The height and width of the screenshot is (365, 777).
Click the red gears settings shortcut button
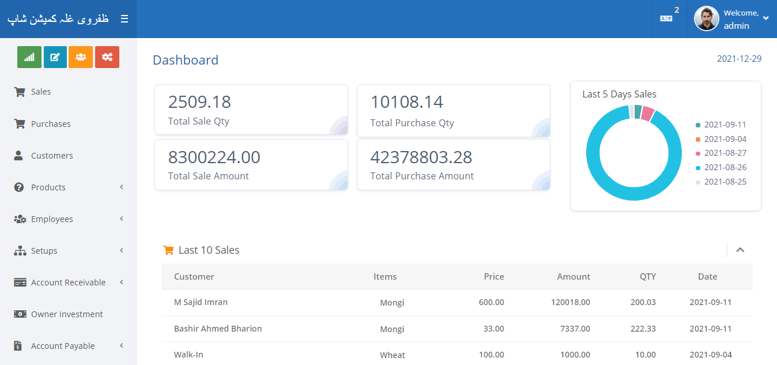click(107, 57)
